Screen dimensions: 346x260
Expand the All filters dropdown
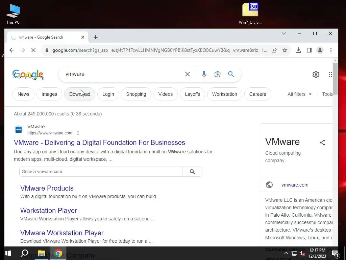click(299, 94)
